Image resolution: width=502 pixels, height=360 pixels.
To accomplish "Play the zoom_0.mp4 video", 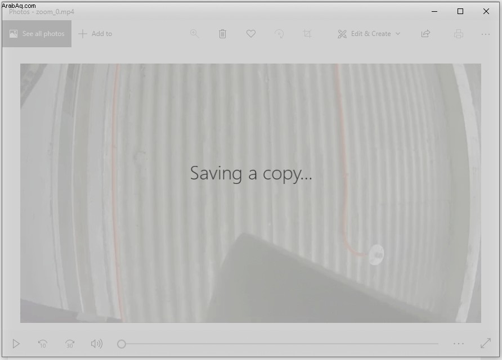I will point(16,344).
